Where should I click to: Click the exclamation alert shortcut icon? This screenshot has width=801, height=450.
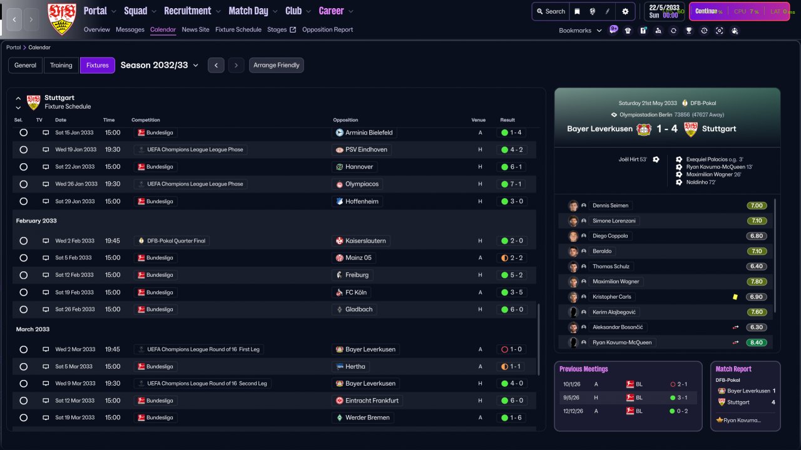coord(643,31)
